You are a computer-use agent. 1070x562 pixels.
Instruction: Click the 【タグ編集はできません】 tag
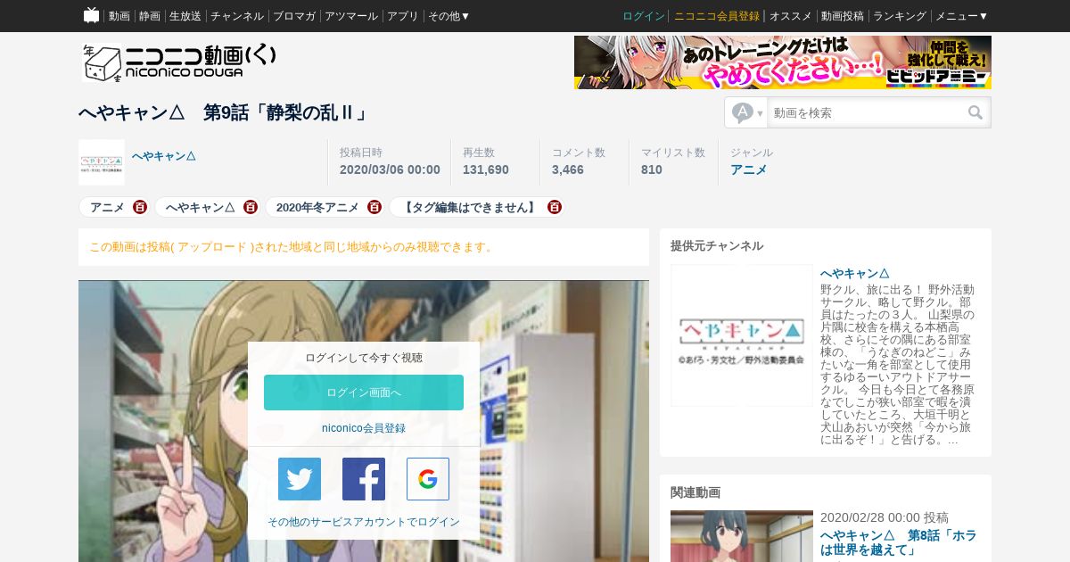470,207
